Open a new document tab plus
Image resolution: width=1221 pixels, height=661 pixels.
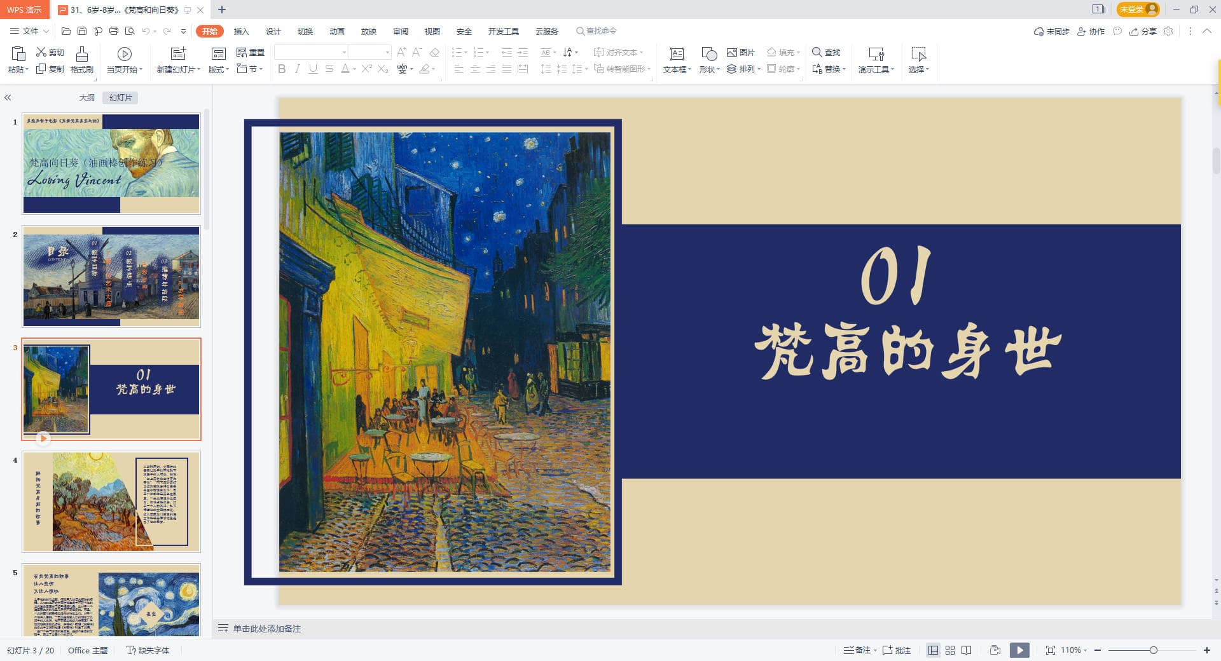pyautogui.click(x=222, y=10)
